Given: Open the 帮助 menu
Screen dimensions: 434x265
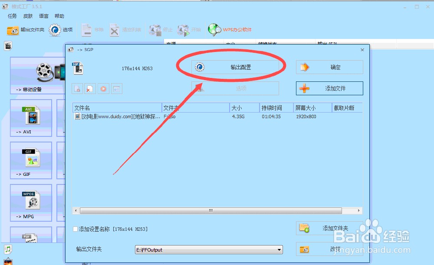Looking at the screenshot, I should point(59,16).
